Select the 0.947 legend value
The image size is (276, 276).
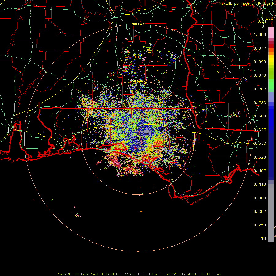pyautogui.click(x=260, y=48)
